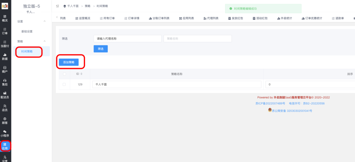Tick the checkbox for row ID 129

pos(64,84)
